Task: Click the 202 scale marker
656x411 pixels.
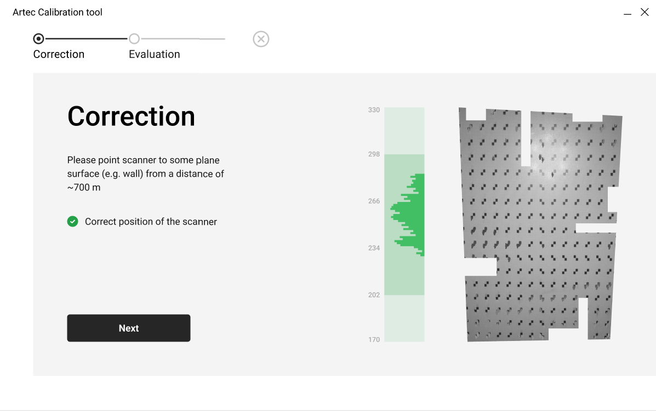Action: [374, 295]
